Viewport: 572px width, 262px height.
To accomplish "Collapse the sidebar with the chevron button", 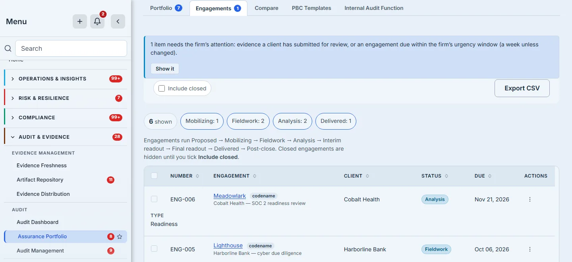I will [x=118, y=21].
